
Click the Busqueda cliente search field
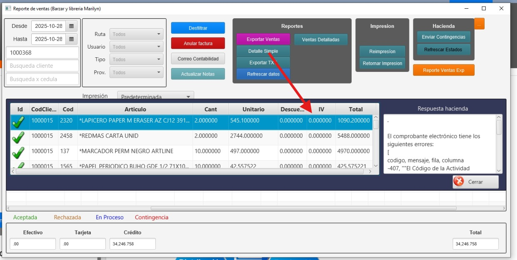coord(42,66)
